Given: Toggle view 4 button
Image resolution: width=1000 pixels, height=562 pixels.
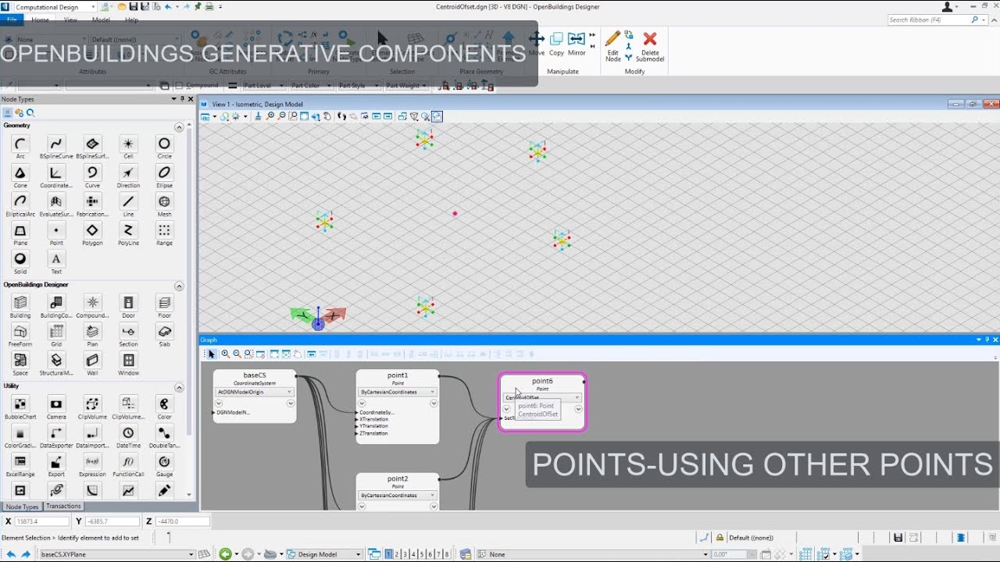Looking at the screenshot, I should click(x=413, y=554).
